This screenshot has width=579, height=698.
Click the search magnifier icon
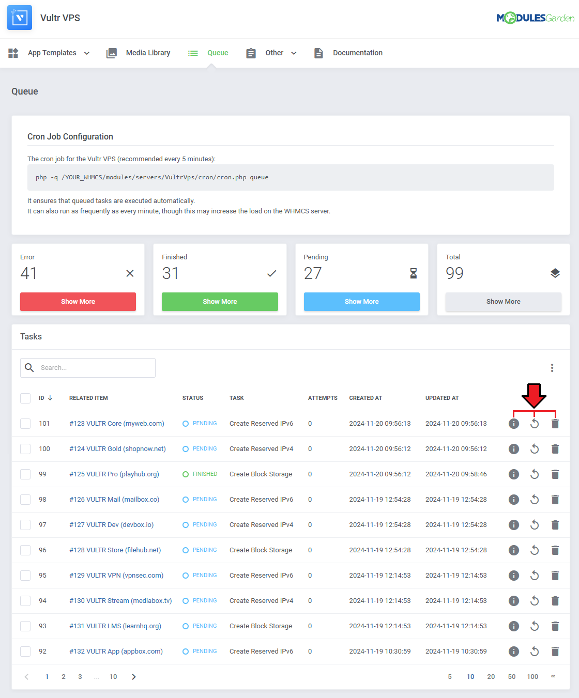(x=29, y=367)
